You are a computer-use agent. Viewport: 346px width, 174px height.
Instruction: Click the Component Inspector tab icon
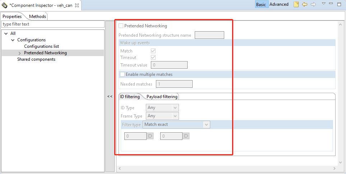pyautogui.click(x=5, y=5)
